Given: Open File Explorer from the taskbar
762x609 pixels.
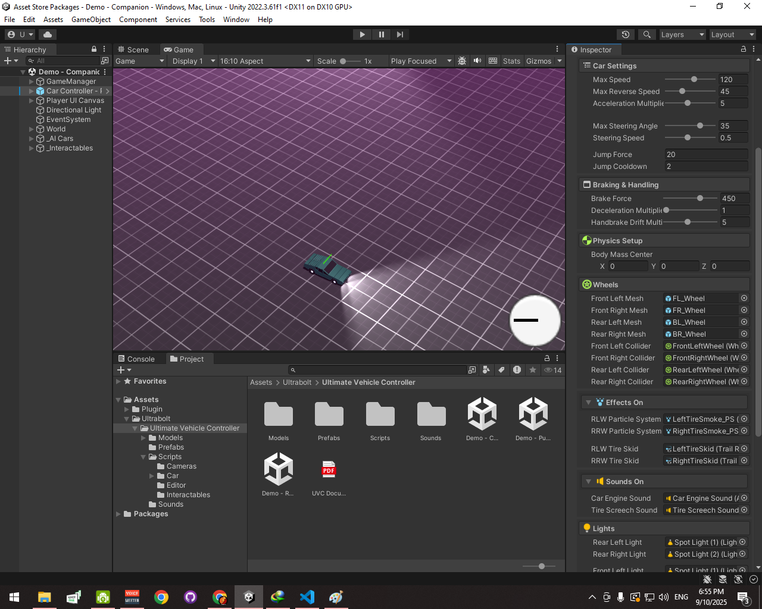Looking at the screenshot, I should point(45,597).
